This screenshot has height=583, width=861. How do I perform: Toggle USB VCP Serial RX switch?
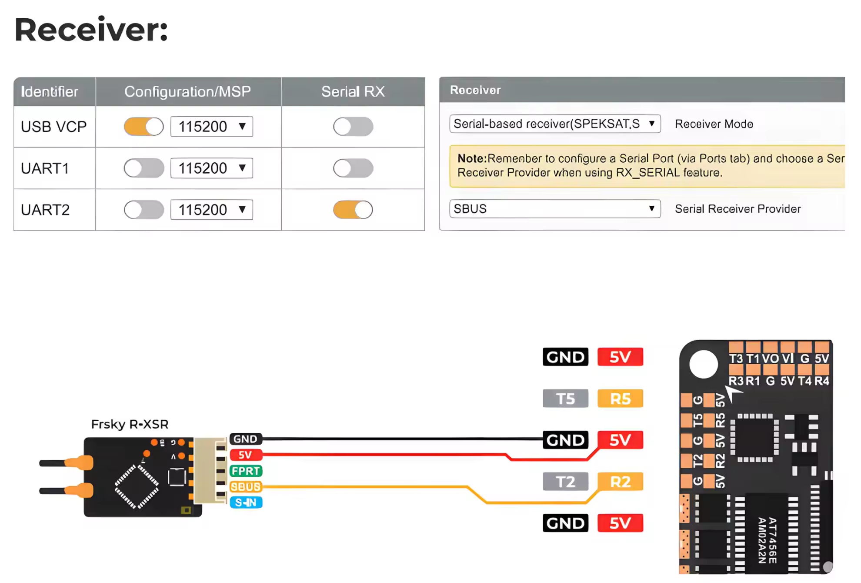tap(353, 127)
